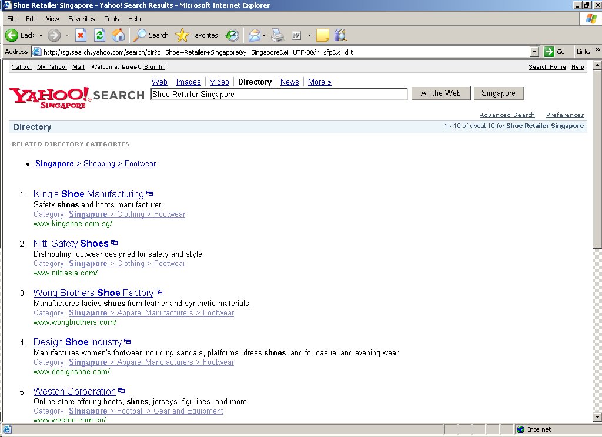Expand the address bar dropdown
This screenshot has width=602, height=437.
tap(534, 52)
